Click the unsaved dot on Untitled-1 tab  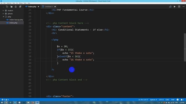[55, 7]
